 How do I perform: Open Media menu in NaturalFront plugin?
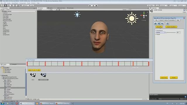pyautogui.click(x=166, y=20)
